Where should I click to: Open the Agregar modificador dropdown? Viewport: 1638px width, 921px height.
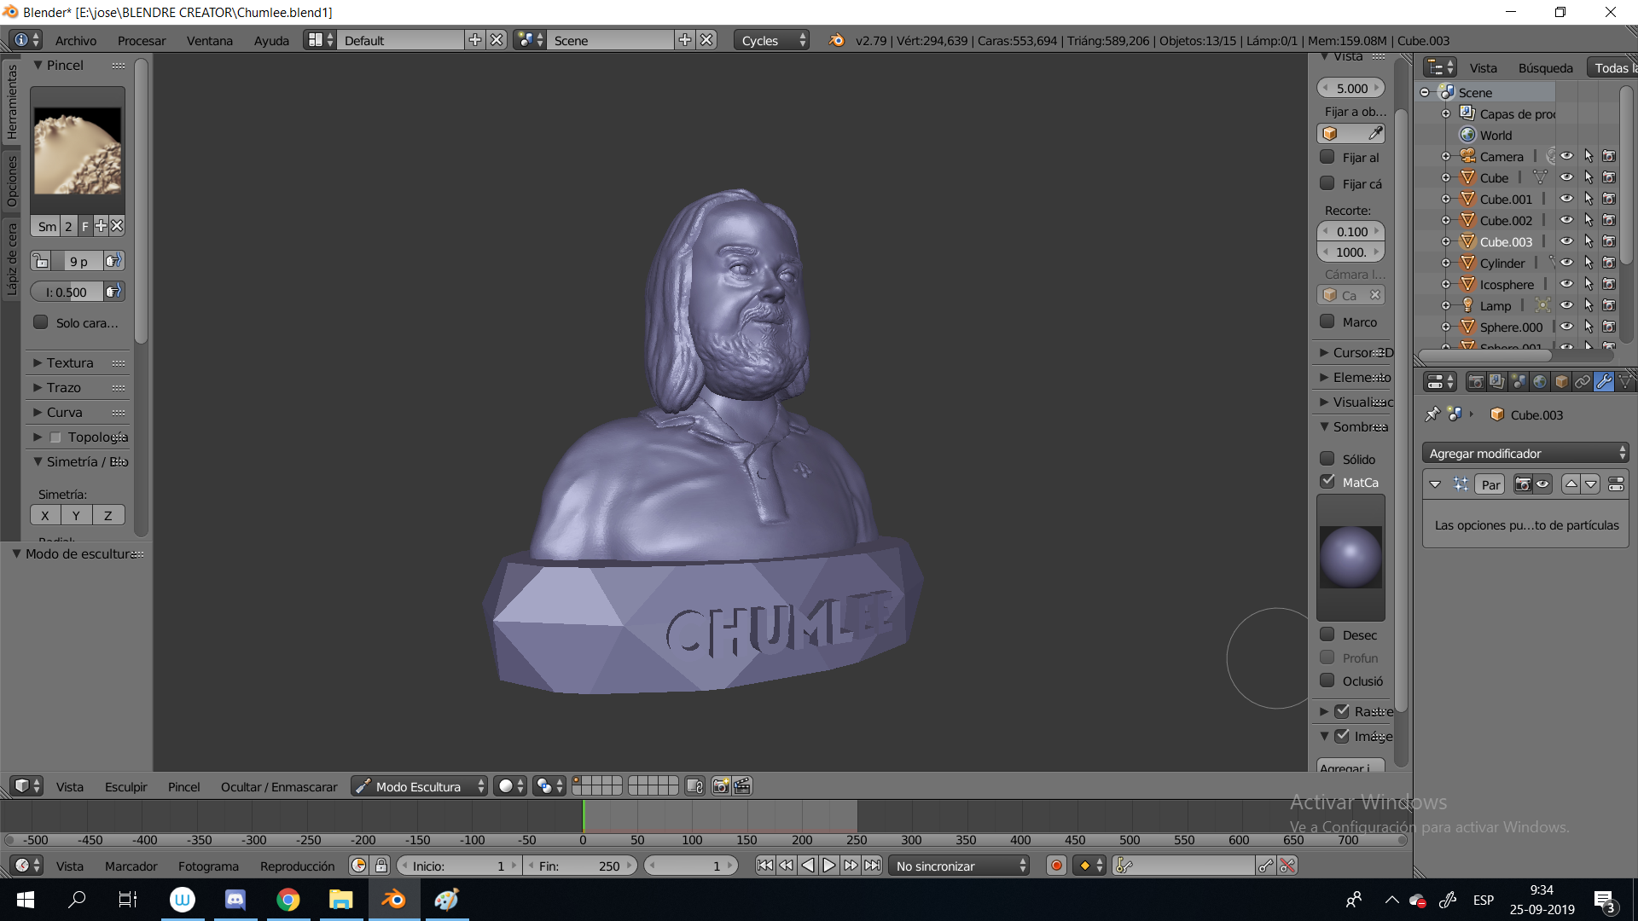(1525, 454)
